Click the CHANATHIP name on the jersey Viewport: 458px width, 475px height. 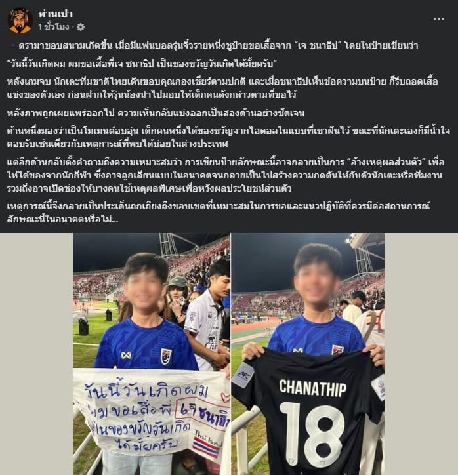pyautogui.click(x=312, y=388)
